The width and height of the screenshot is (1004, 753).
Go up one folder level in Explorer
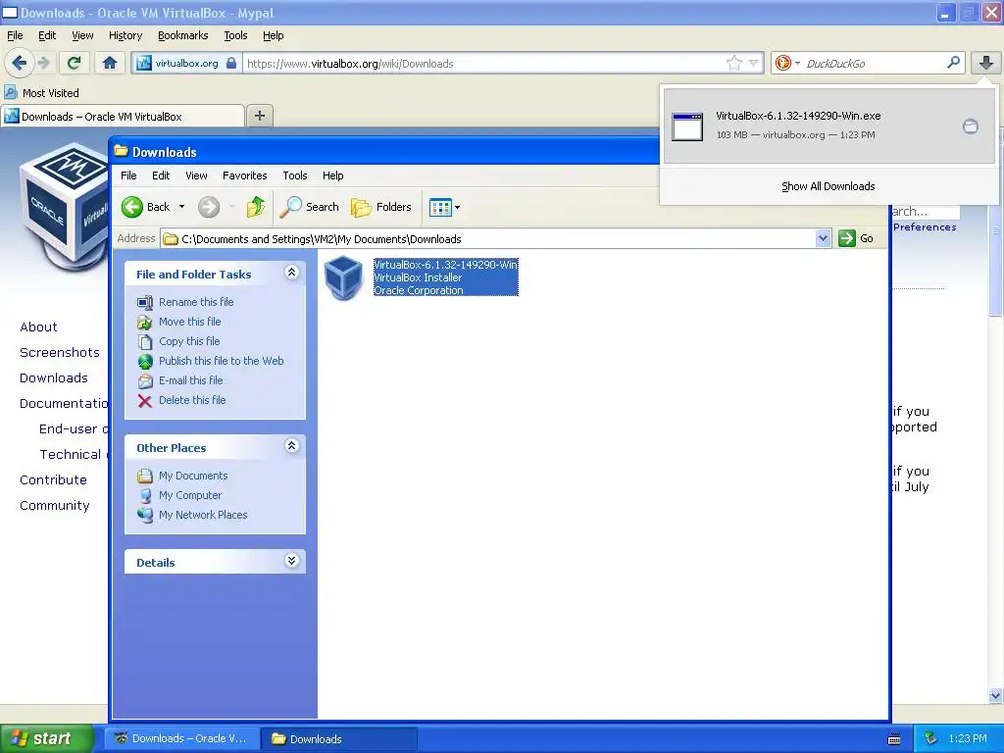click(256, 207)
